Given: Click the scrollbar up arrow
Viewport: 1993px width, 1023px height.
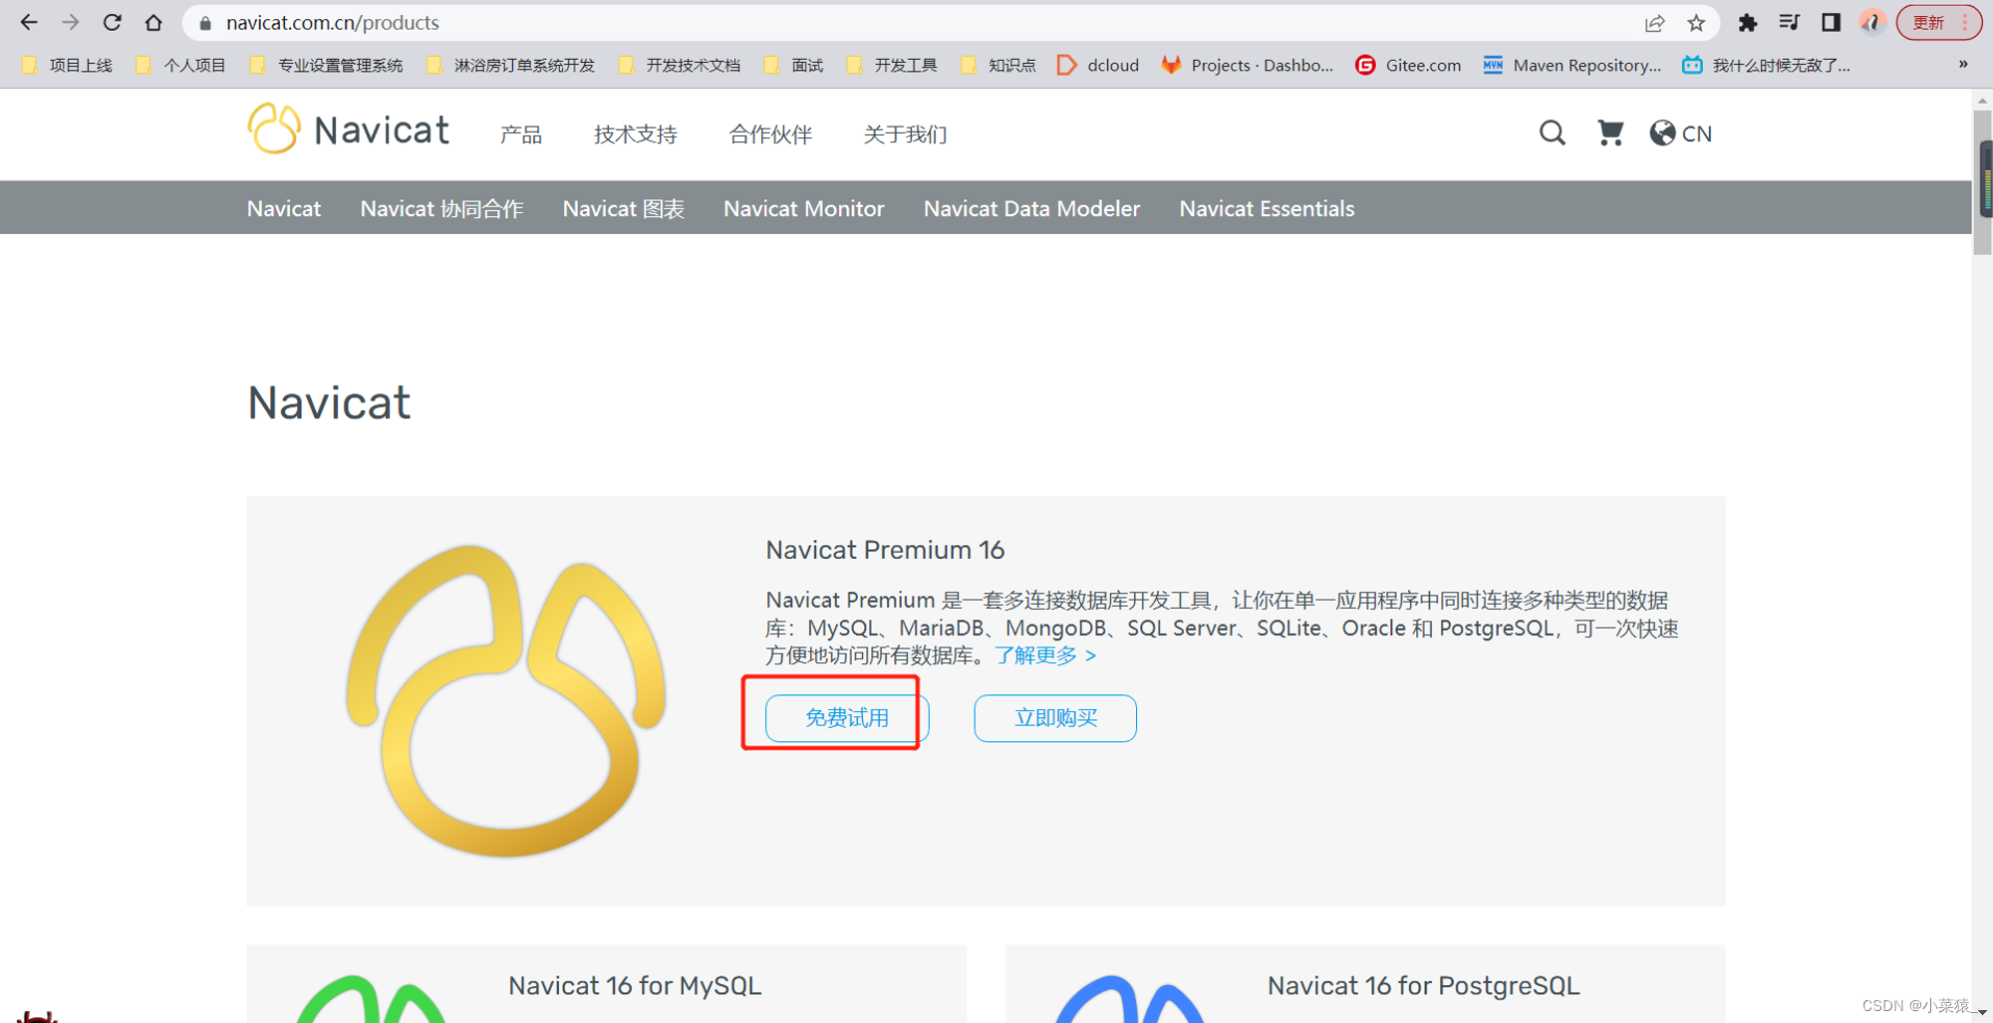Looking at the screenshot, I should point(1983,99).
